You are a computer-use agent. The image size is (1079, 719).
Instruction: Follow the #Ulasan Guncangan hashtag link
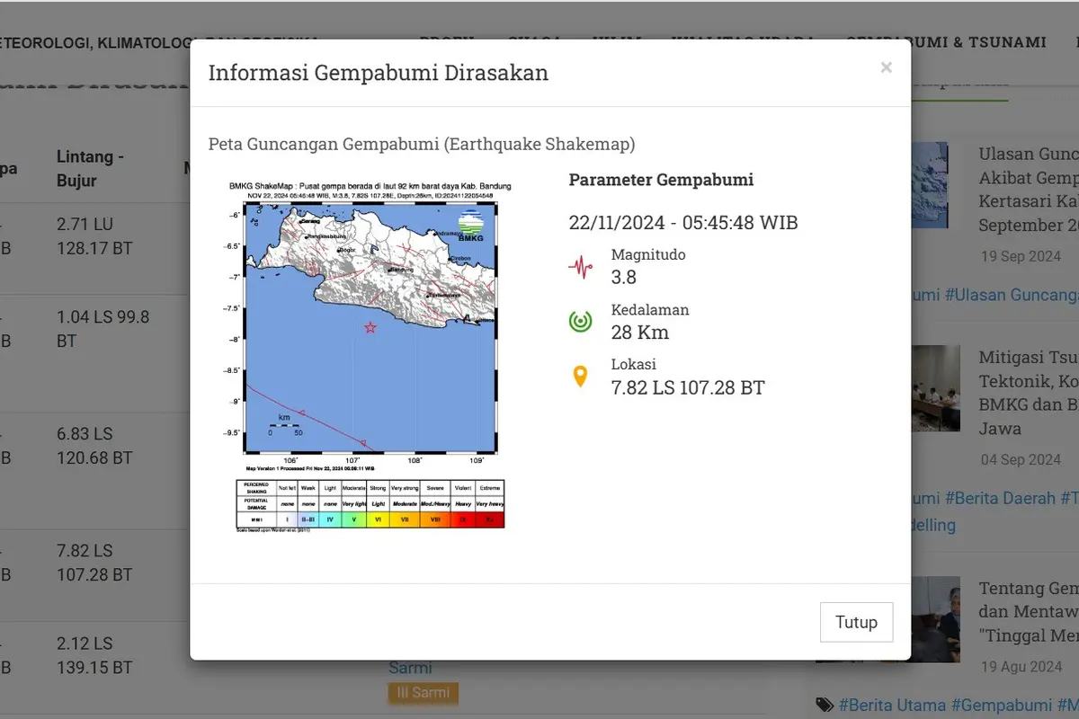tap(1012, 295)
